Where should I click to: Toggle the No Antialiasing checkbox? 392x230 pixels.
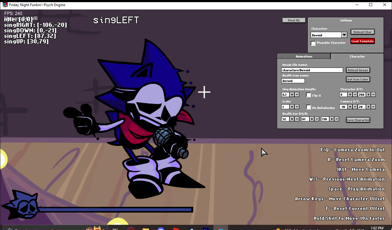pyautogui.click(x=309, y=107)
